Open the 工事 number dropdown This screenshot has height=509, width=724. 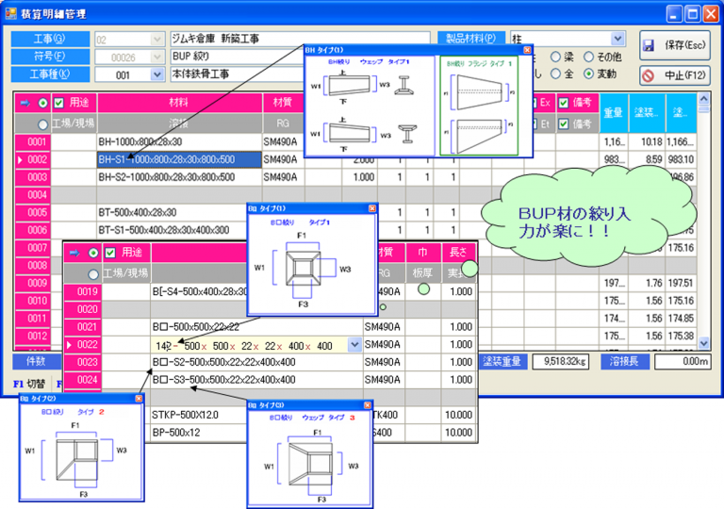157,40
